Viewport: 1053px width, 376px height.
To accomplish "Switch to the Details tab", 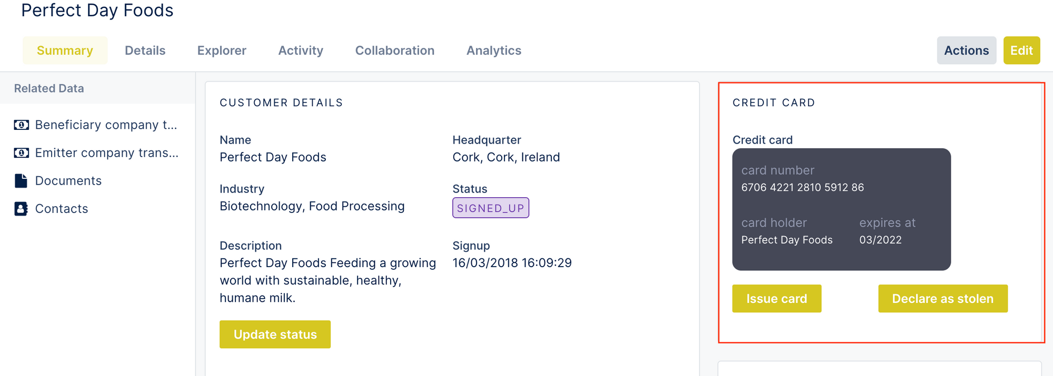I will [145, 50].
